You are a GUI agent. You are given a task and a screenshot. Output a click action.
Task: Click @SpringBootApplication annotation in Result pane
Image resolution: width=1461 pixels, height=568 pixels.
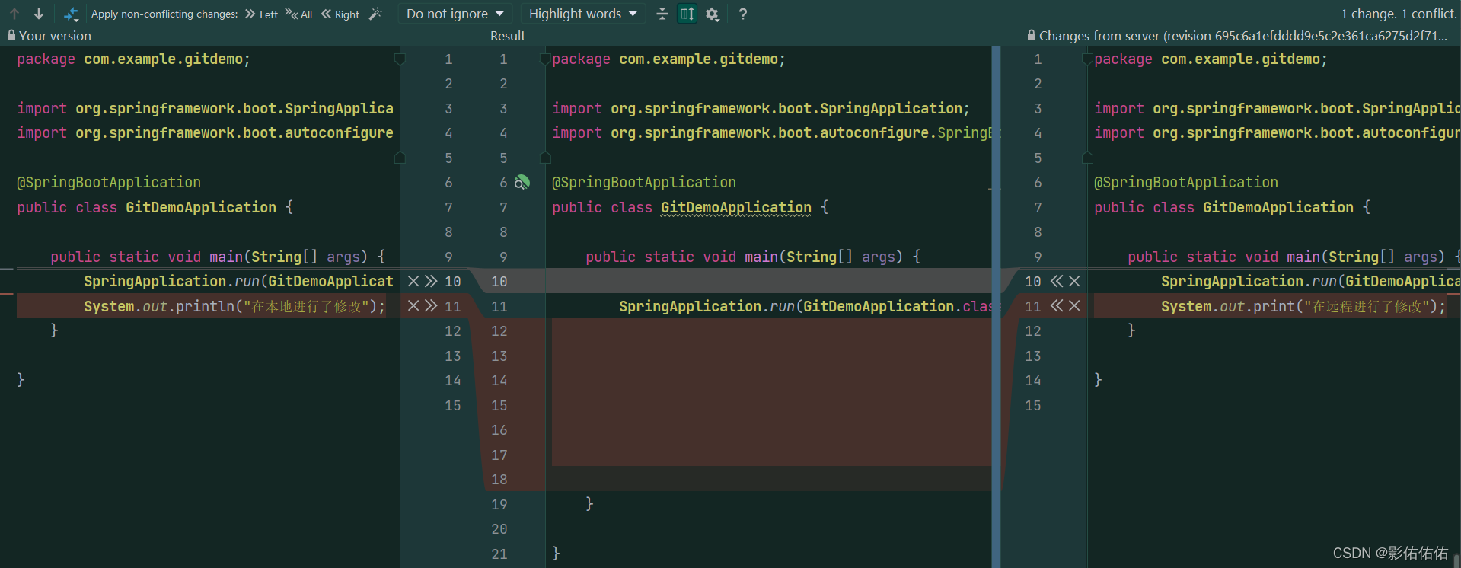point(644,182)
